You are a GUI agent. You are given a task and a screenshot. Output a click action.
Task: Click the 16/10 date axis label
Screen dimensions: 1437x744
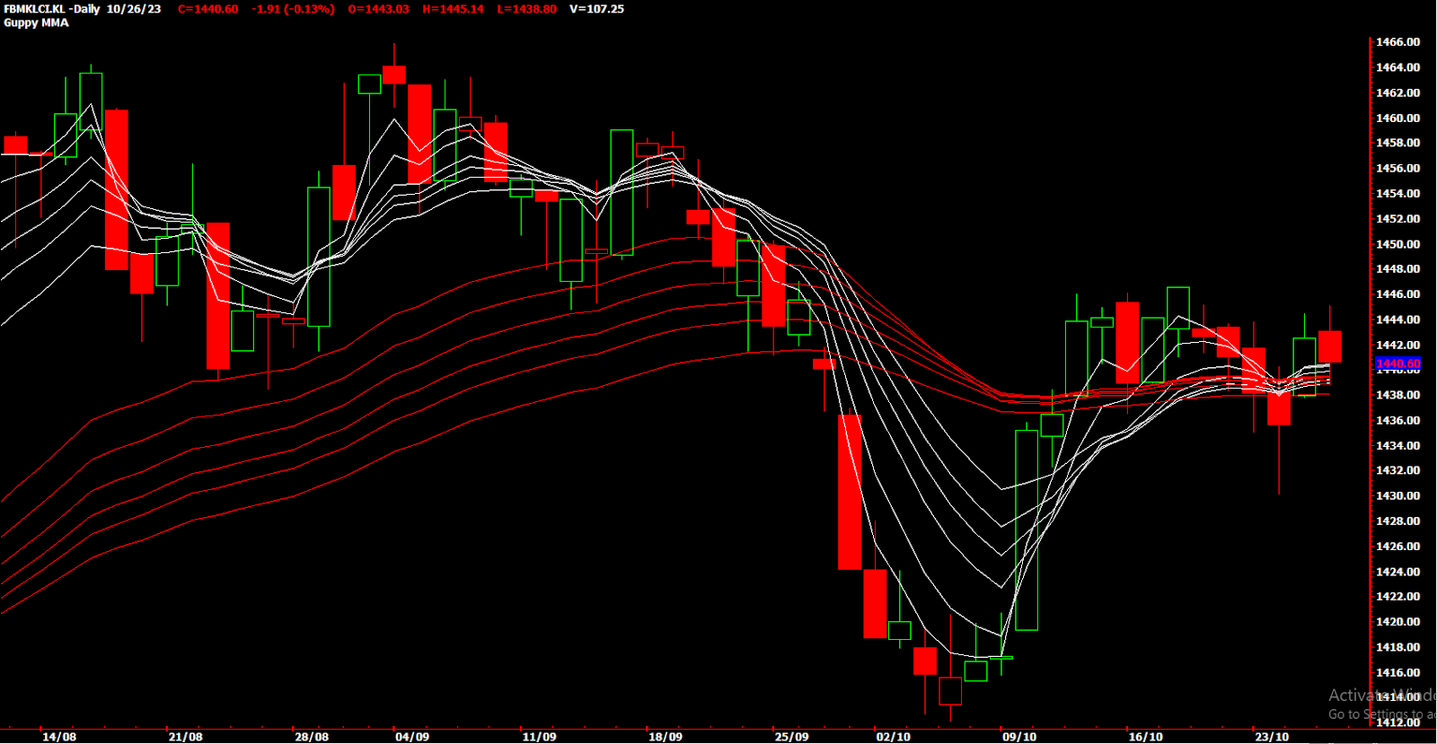point(1145,737)
